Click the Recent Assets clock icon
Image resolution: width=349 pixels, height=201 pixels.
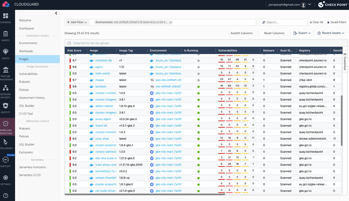(x=319, y=33)
